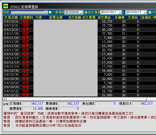Viewport: 156px width, 135px height.
Task: Select the 自訂區間 radio button
Action: [x=86, y=12]
